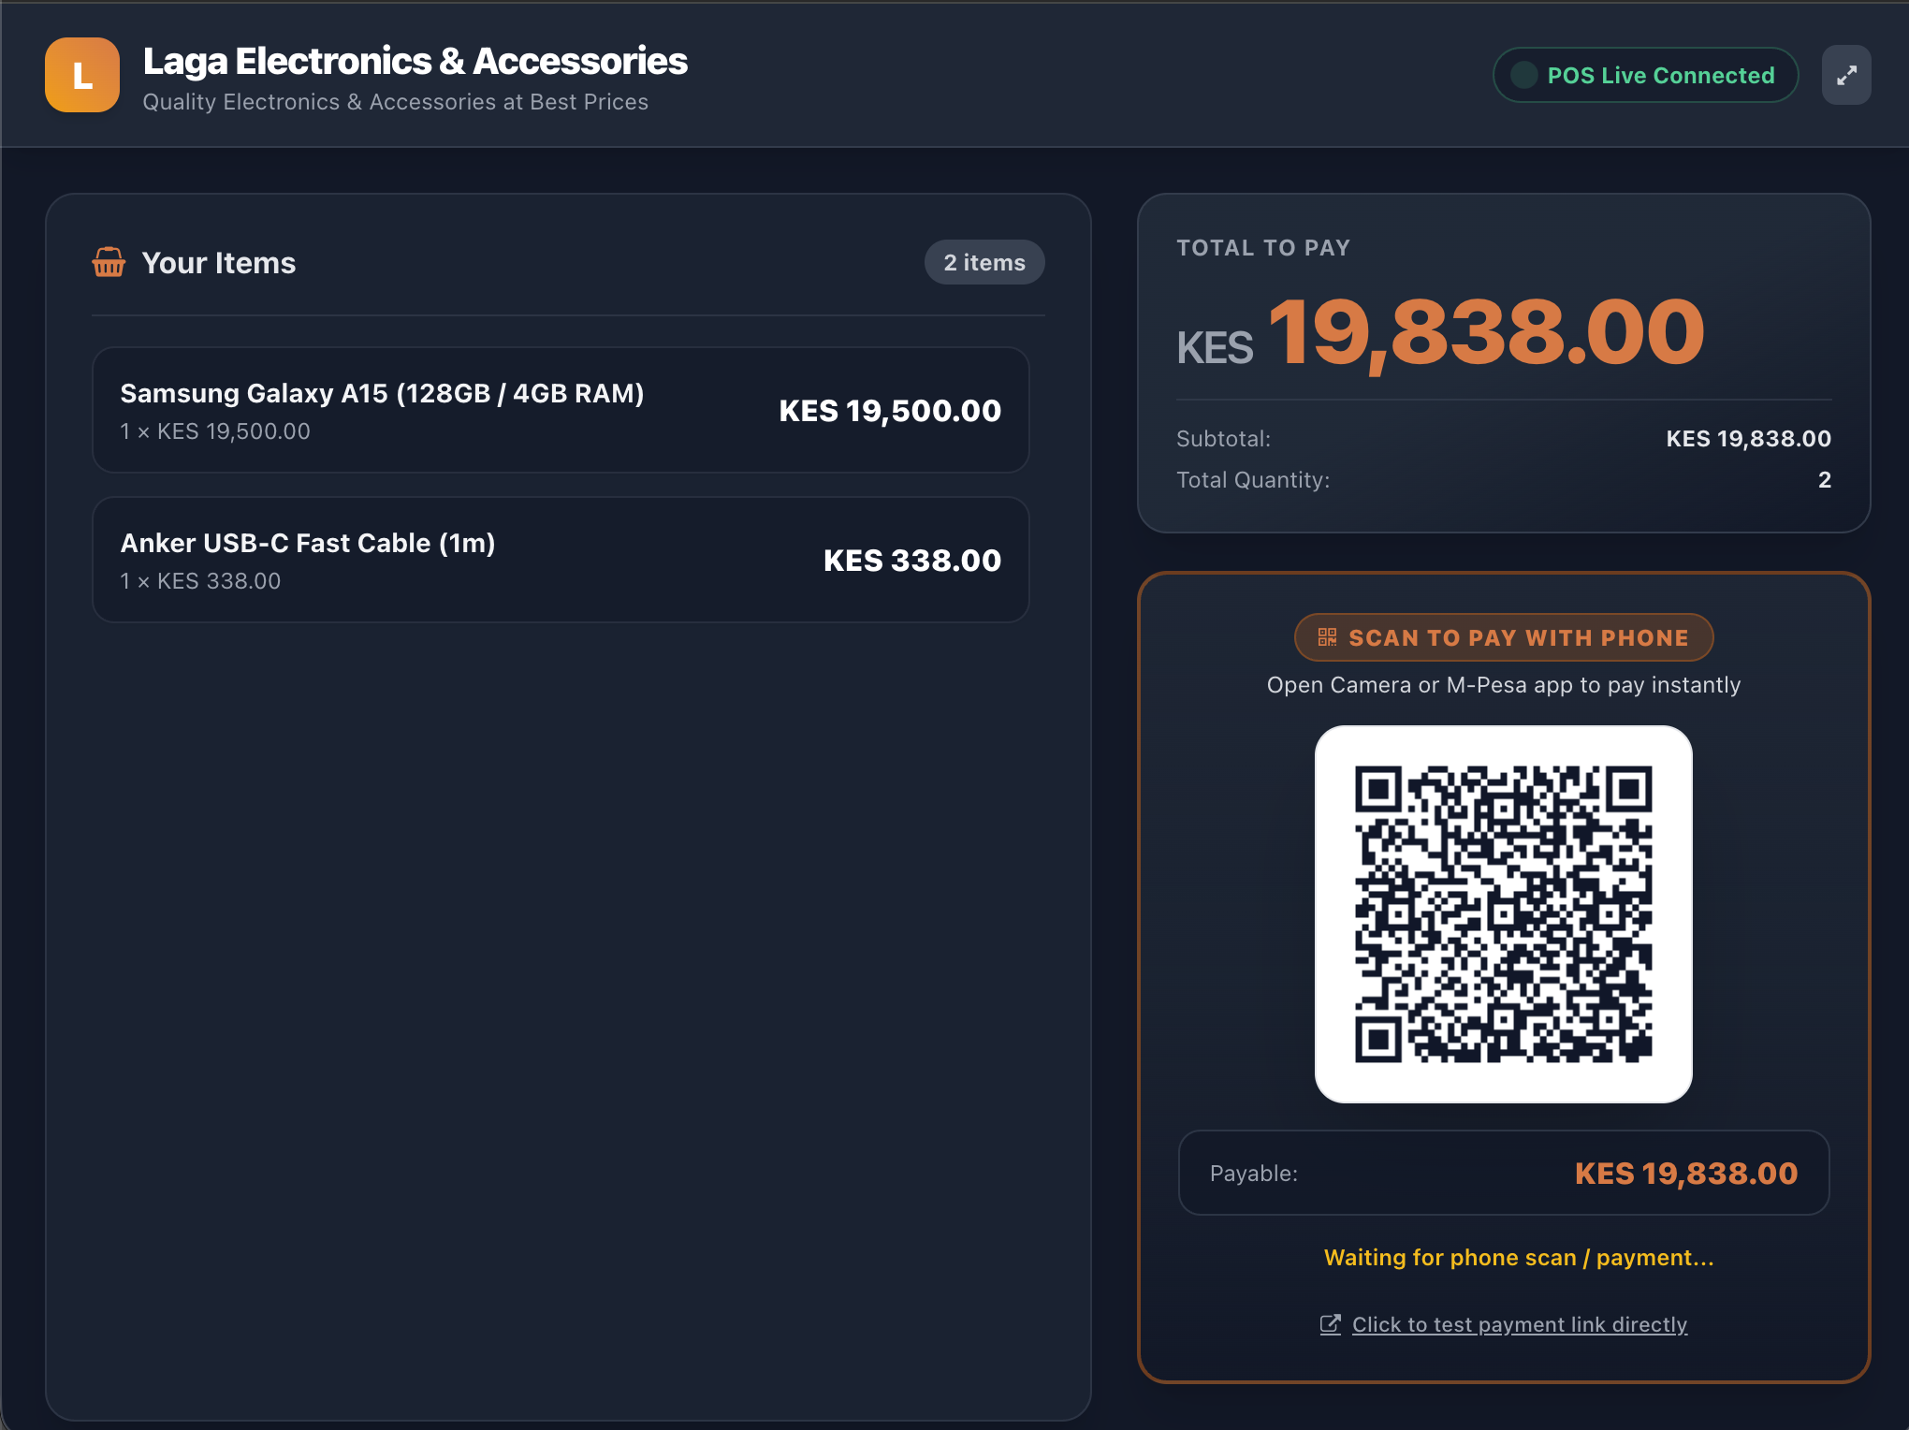Click the Quality Electronics & Accessories tagline
Image resolution: width=1909 pixels, height=1430 pixels.
coord(395,101)
